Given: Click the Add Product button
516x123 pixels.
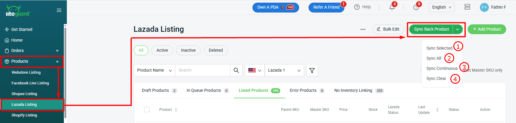Looking at the screenshot, I should point(486,29).
